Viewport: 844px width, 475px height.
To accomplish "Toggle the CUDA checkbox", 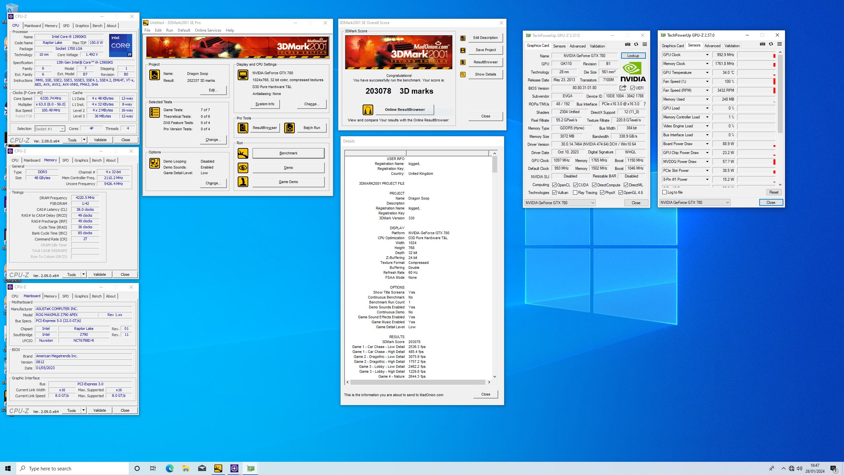I will pos(576,185).
